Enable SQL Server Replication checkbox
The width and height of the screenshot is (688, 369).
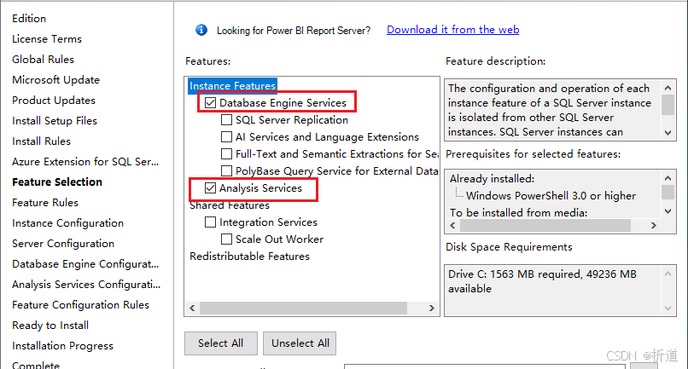(227, 120)
